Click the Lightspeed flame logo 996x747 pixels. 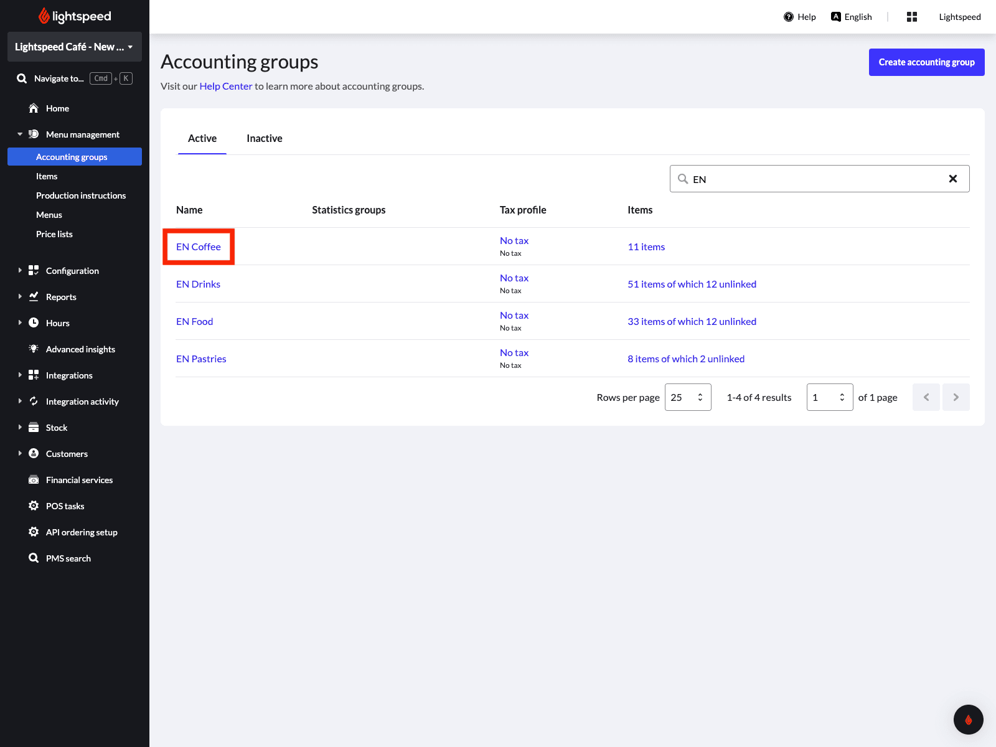pos(44,16)
